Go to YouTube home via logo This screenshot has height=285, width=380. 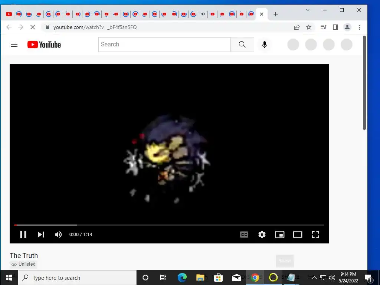tap(44, 45)
